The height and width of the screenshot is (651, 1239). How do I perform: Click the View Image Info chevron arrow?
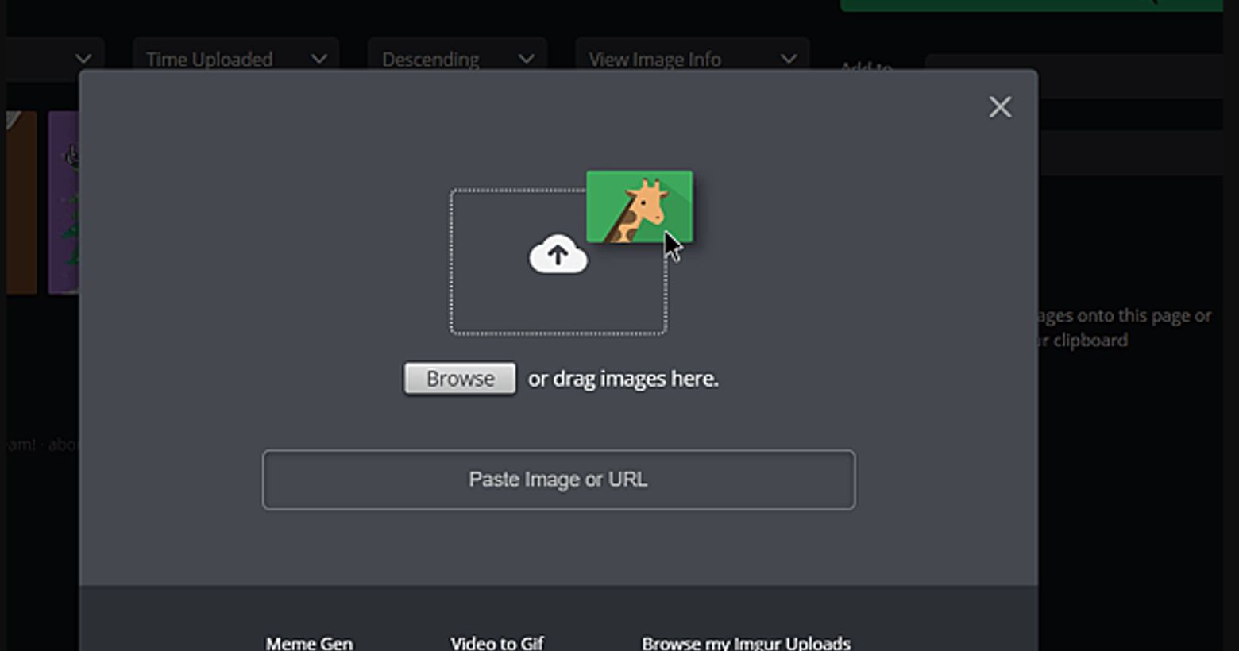(x=788, y=59)
